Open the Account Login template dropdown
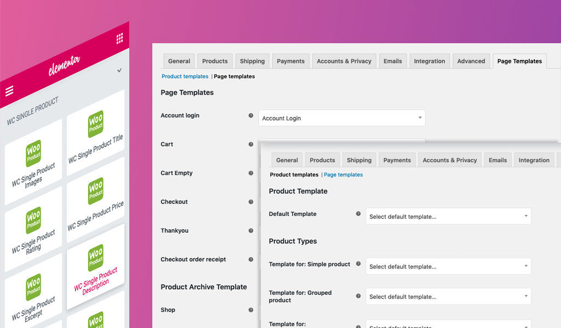Image resolution: width=561 pixels, height=328 pixels. tap(341, 118)
